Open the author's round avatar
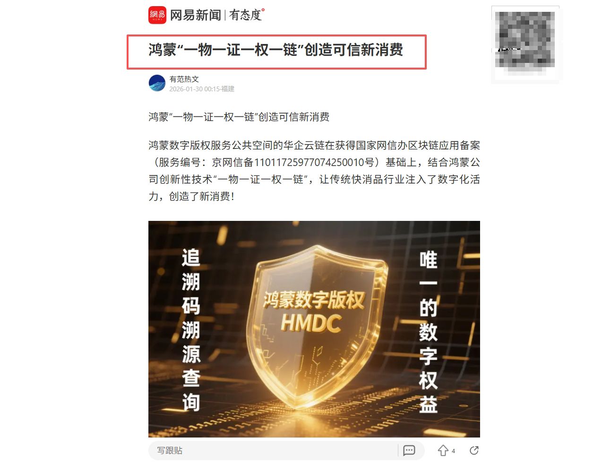 157,83
